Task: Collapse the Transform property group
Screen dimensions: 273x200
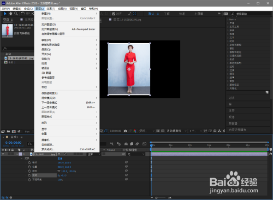Action: (x=21, y=158)
